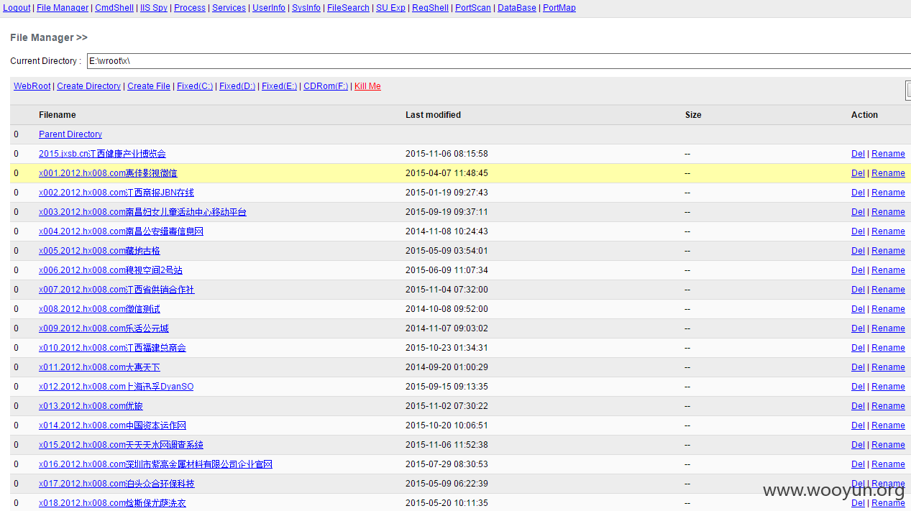Screen dimensions: 911x511
Task: Delete the x001.2012.hx008.com folder
Action: (x=858, y=173)
